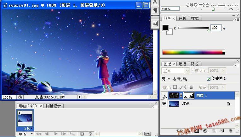Image resolution: width=241 pixels, height=137 pixels.
Task: Click the unify layer visibility icon
Action: [179, 79]
